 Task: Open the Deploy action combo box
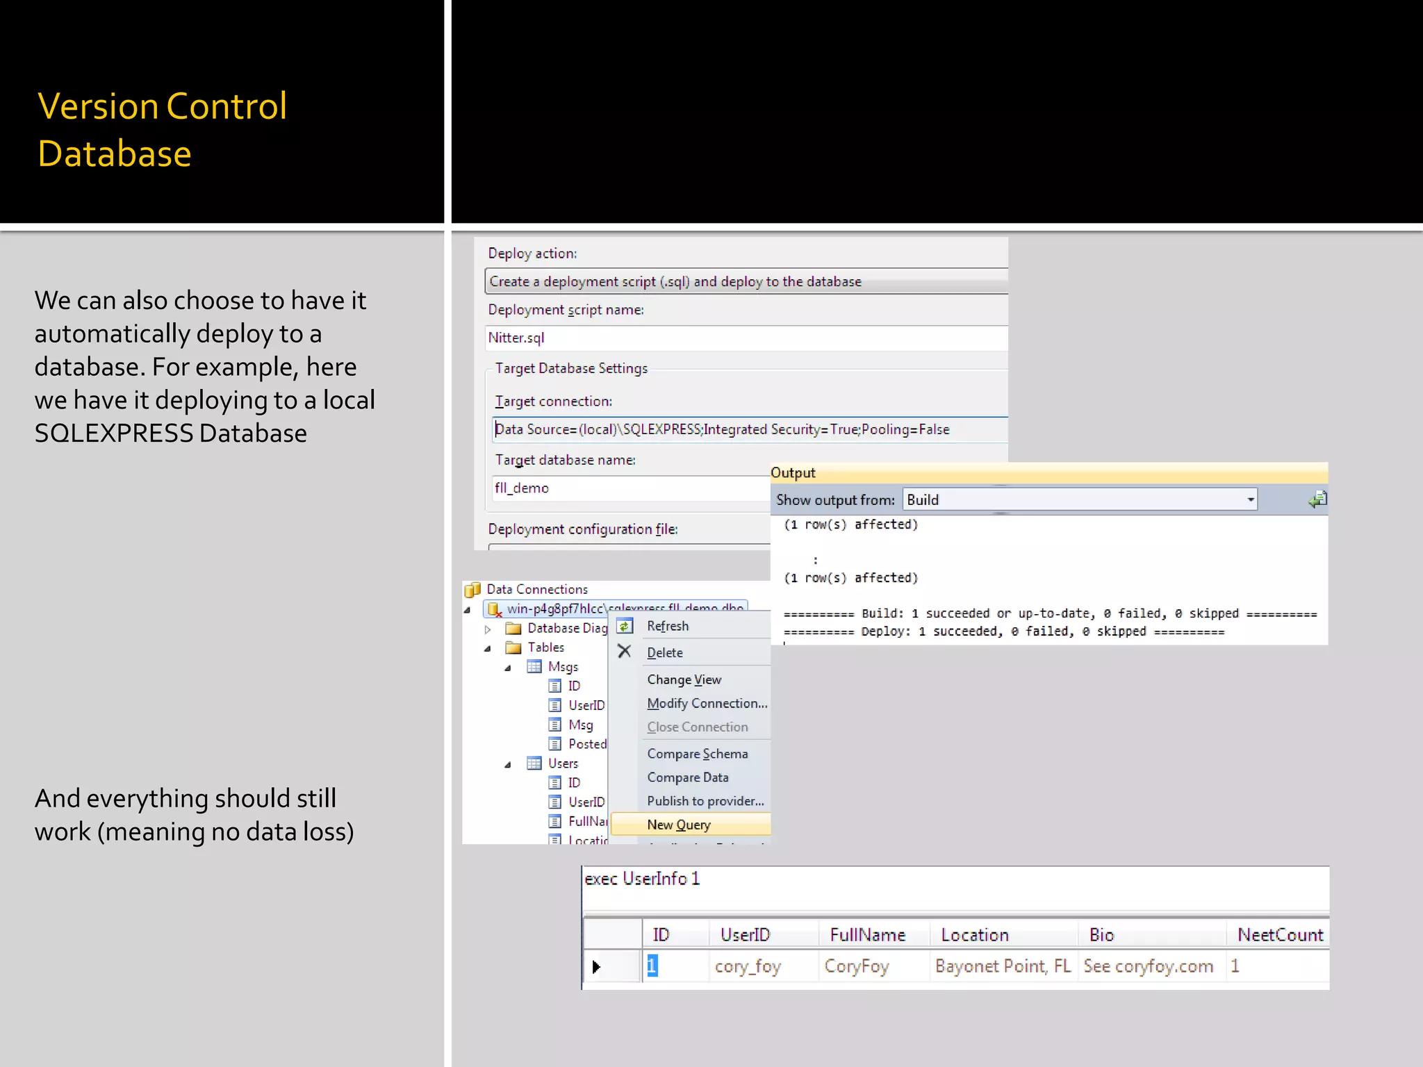pyautogui.click(x=746, y=281)
